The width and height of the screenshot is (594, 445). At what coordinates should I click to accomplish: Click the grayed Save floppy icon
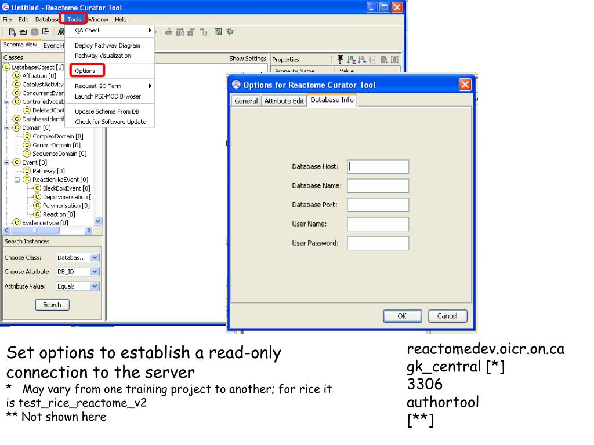[34, 32]
